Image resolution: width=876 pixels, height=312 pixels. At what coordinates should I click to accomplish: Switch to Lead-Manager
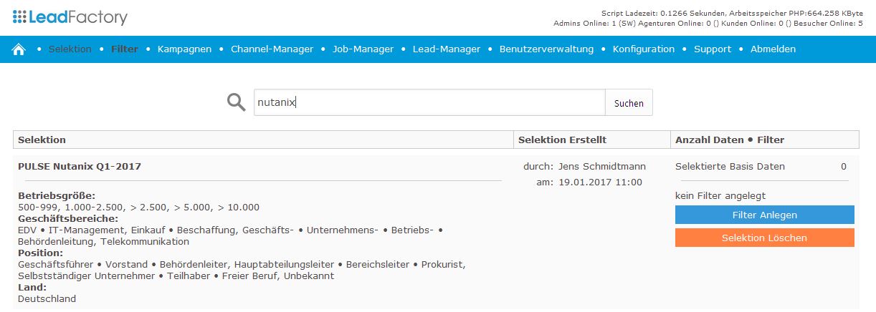[x=447, y=49]
